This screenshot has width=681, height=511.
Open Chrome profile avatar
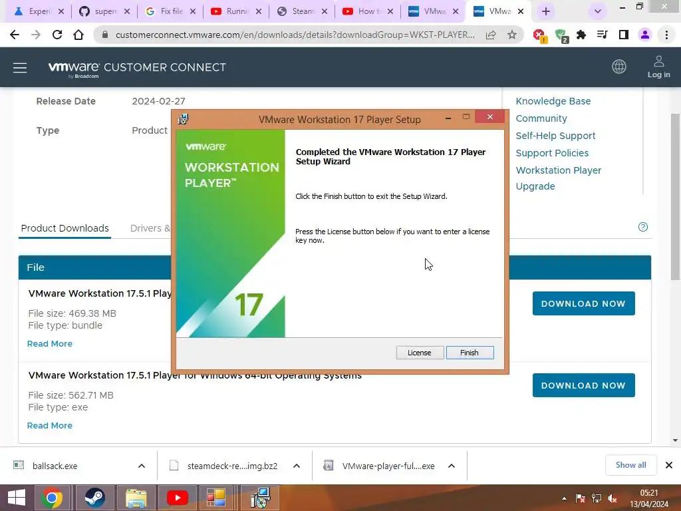(x=645, y=35)
